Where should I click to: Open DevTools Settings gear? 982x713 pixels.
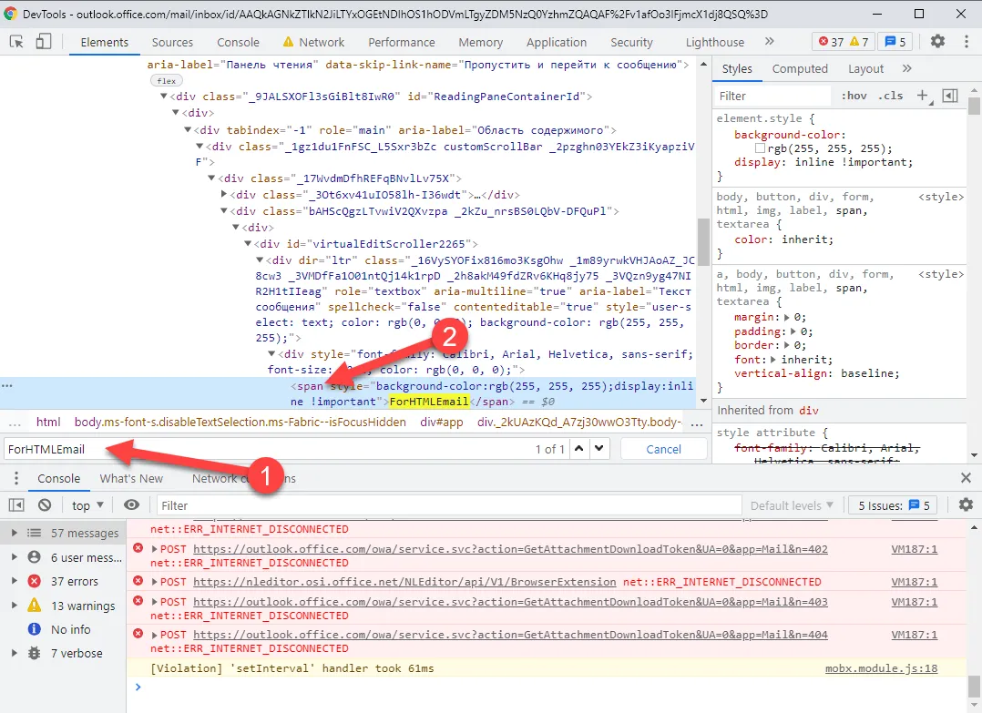937,42
